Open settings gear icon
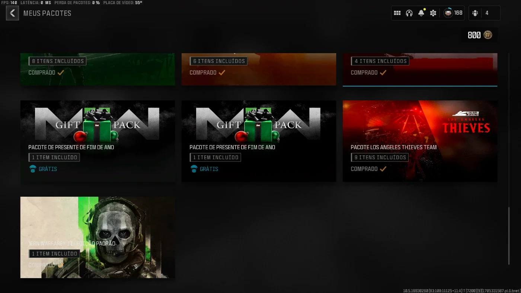Image resolution: width=521 pixels, height=293 pixels. pyautogui.click(x=433, y=13)
